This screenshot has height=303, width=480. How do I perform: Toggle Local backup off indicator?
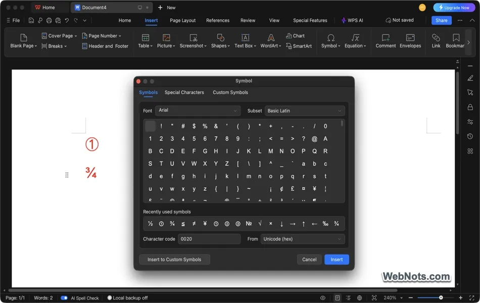tap(127, 298)
